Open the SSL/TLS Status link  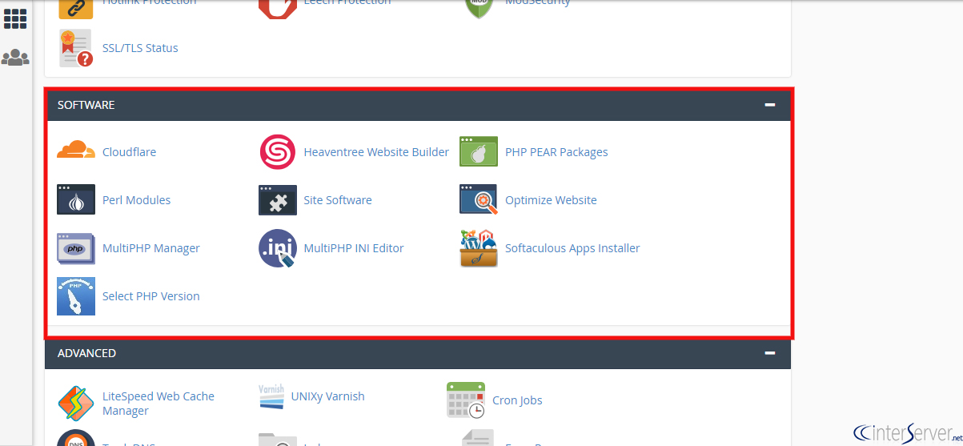click(x=140, y=48)
